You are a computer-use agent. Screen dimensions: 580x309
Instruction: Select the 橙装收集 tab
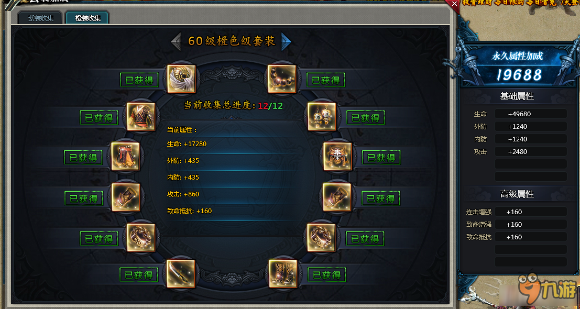pos(87,18)
